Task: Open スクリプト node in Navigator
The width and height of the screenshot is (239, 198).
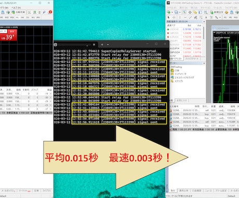Action: tap(177, 81)
